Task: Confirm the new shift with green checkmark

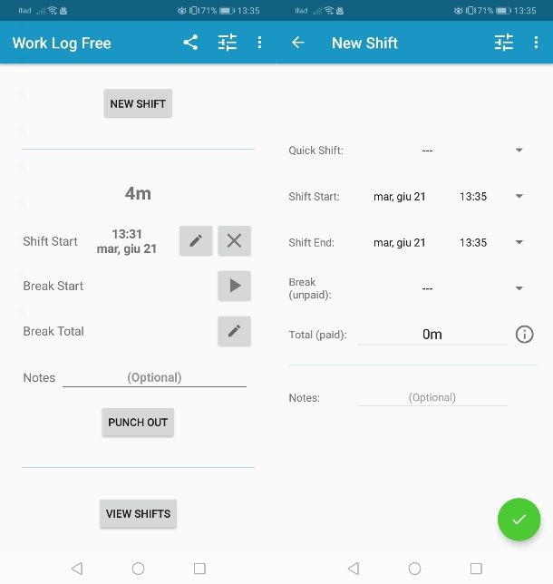Action: tap(519, 520)
